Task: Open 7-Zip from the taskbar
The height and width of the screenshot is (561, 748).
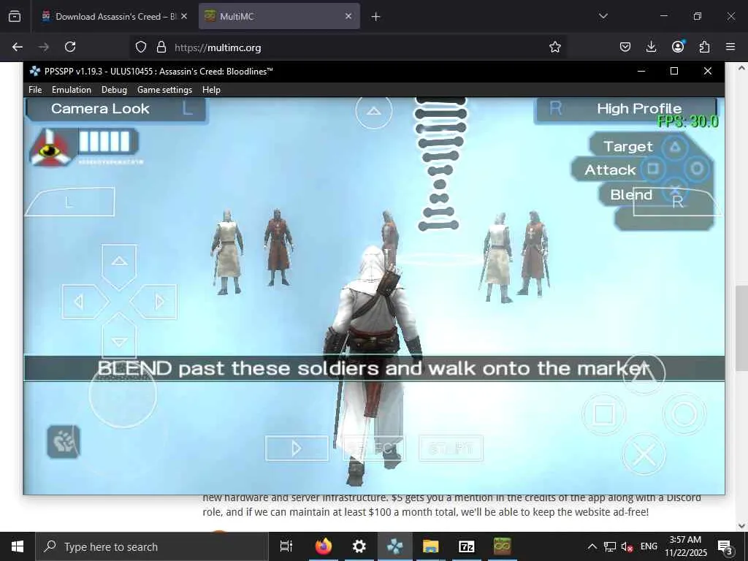Action: [466, 546]
